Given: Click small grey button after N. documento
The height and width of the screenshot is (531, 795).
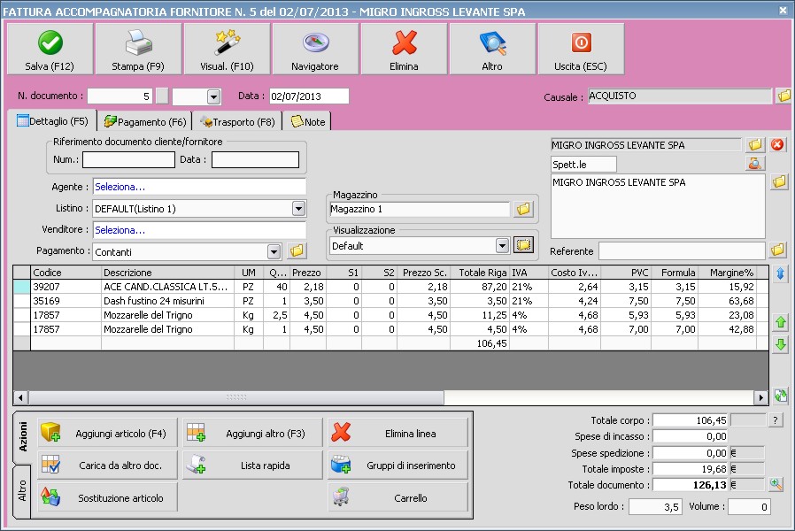Looking at the screenshot, I should tap(162, 96).
